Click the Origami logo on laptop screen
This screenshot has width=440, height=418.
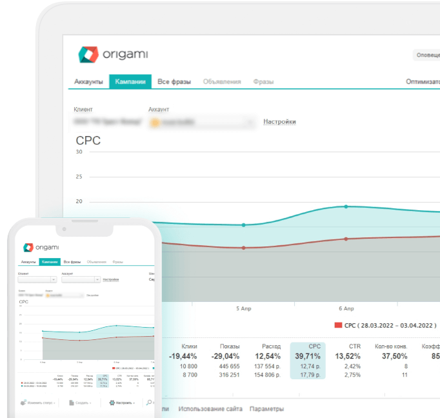[x=113, y=54]
